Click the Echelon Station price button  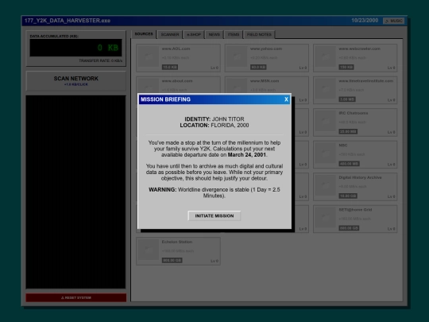point(172,261)
